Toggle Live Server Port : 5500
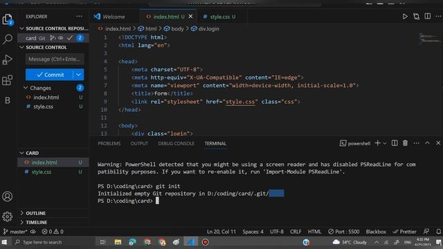 pos(343,232)
